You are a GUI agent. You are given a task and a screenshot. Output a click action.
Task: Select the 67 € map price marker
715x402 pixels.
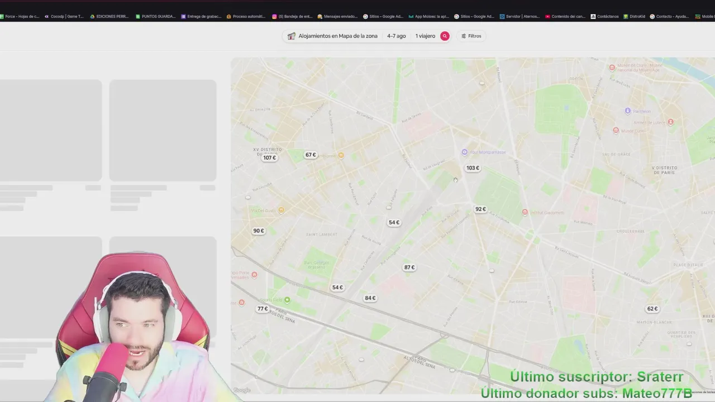pyautogui.click(x=310, y=155)
